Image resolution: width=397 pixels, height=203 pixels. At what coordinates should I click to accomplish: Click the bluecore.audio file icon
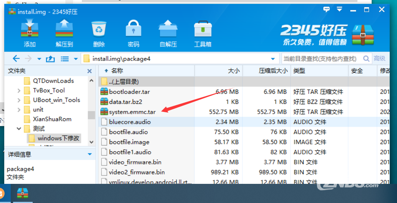(x=104, y=122)
